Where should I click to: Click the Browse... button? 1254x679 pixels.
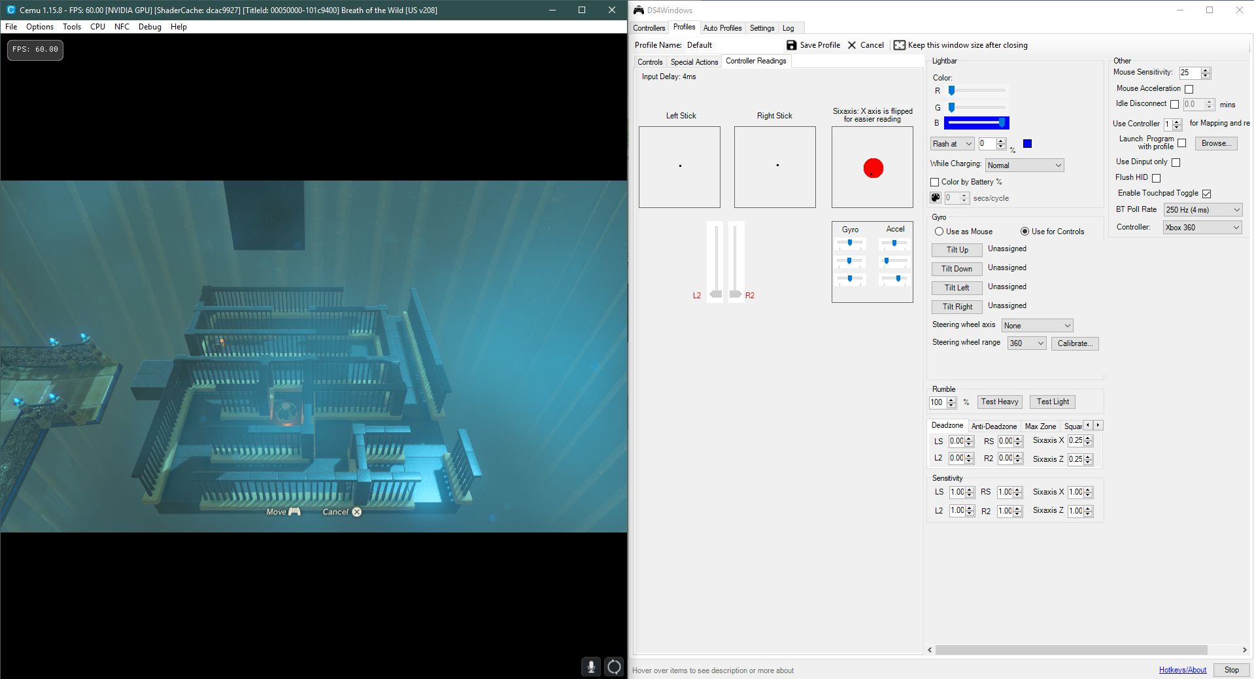pos(1216,143)
